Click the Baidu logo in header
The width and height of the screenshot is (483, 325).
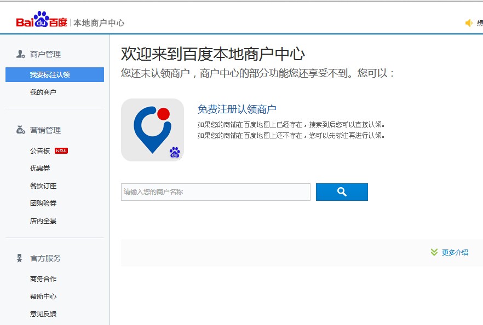click(x=42, y=21)
